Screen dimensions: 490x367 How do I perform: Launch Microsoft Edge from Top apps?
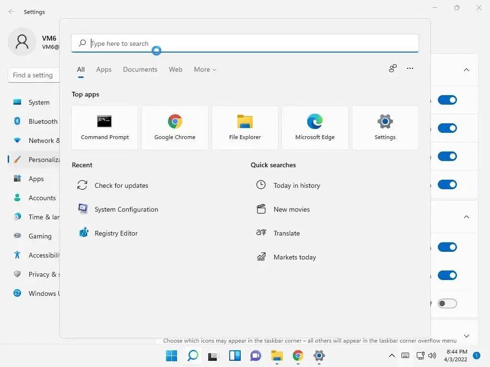click(315, 127)
